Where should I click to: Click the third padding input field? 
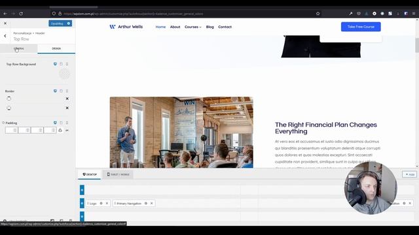(37, 131)
